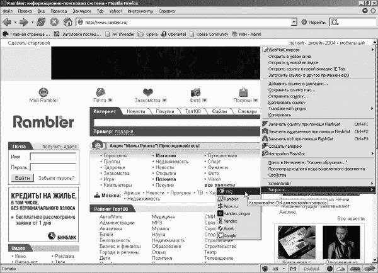Click Все новости link
The image size is (378, 273).
(351, 219)
